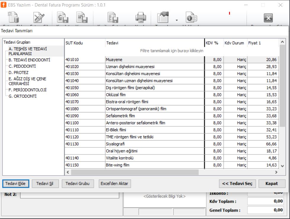
Task: Click the dark X exit icon in toolbar
Action: click(268, 18)
